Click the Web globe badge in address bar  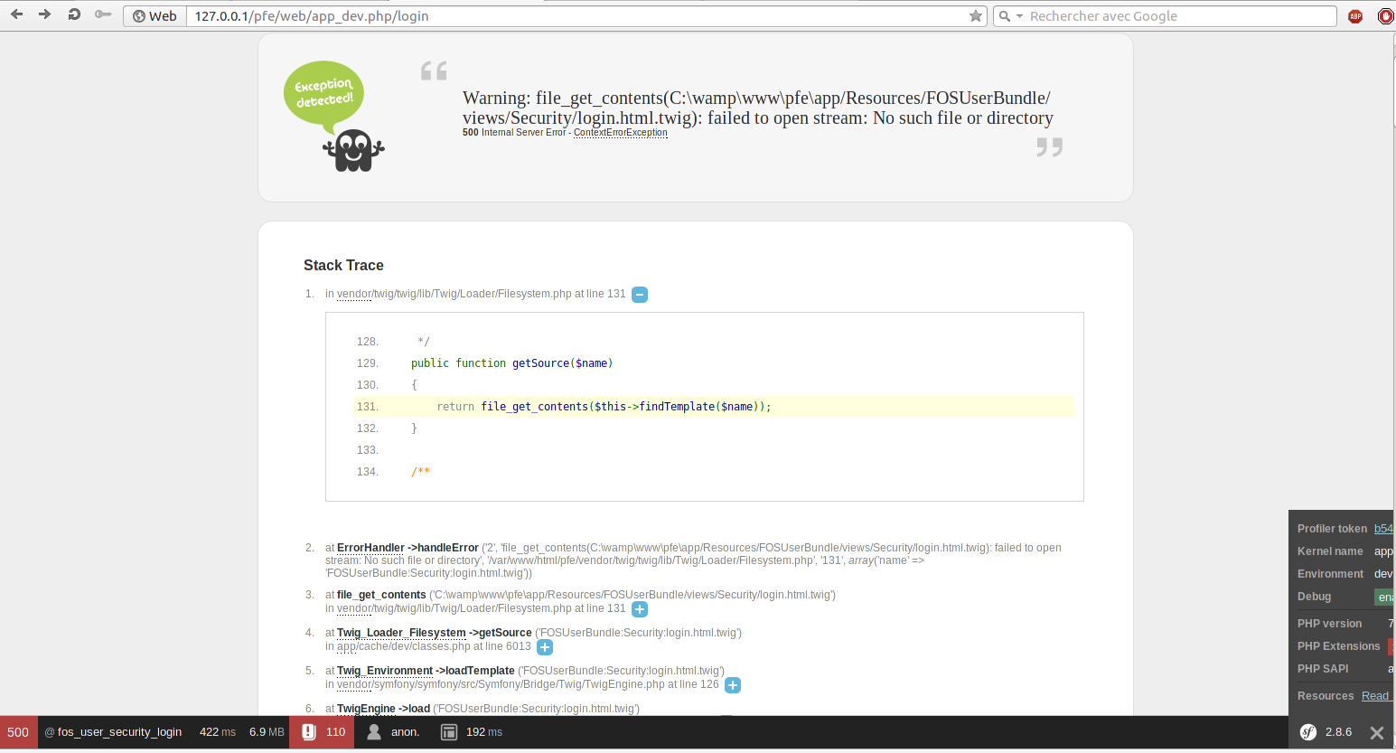(x=155, y=16)
